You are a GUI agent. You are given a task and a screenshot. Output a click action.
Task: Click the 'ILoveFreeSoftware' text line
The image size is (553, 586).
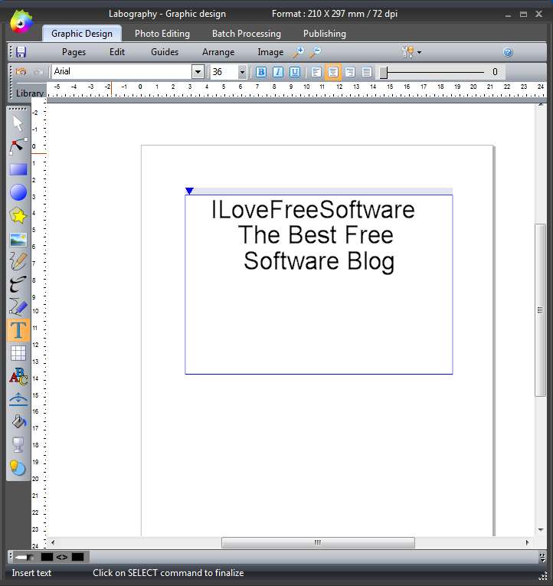312,210
